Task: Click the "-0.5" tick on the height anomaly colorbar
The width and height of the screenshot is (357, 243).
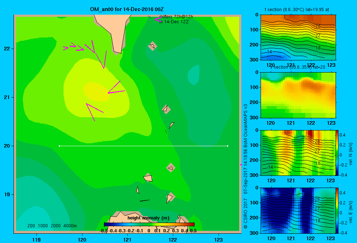Action: coord(104,231)
